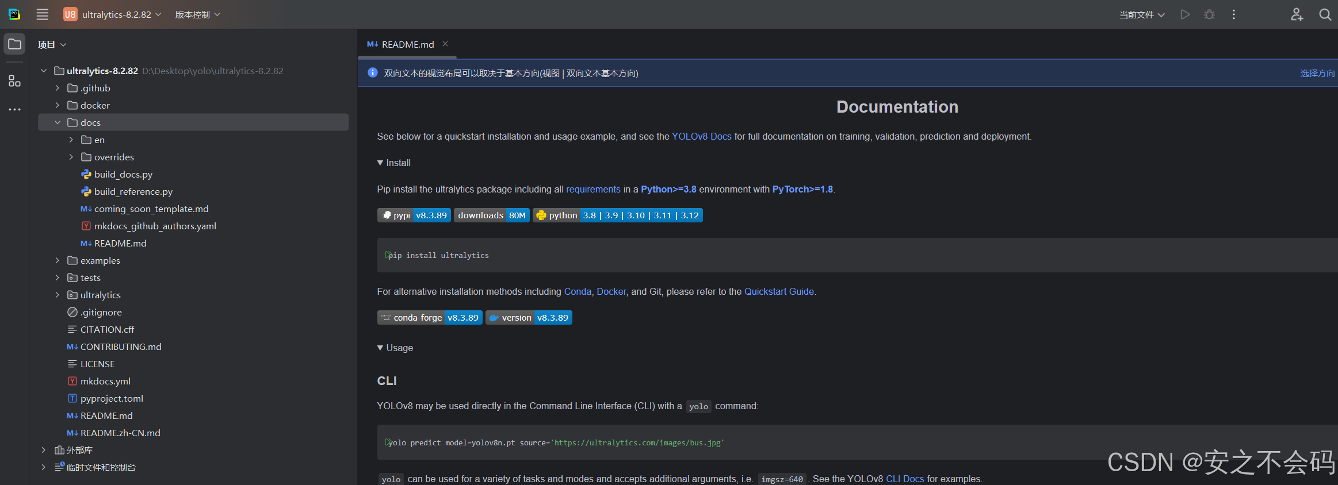Open the Structure tool window icon

(14, 81)
